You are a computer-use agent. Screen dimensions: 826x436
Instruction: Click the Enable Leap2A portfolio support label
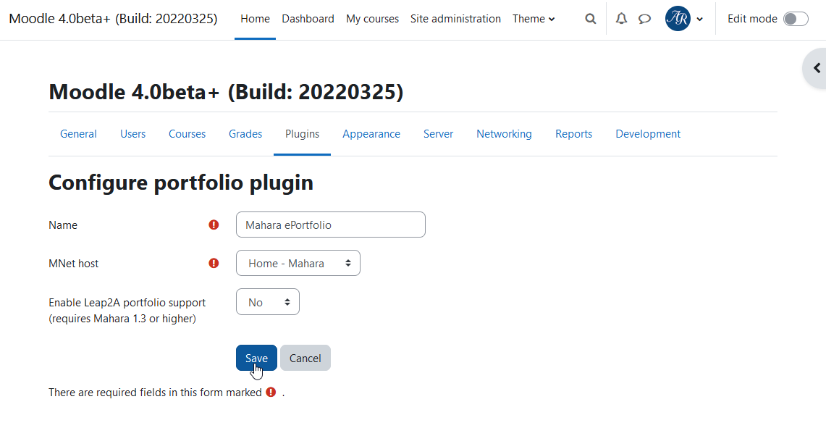(x=127, y=311)
